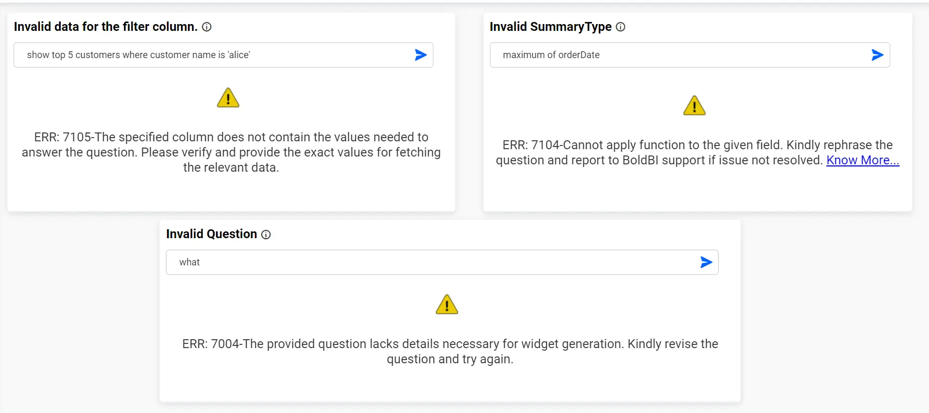This screenshot has height=413, width=929.
Task: Click the info icon beside Invalid Question
Action: click(266, 235)
